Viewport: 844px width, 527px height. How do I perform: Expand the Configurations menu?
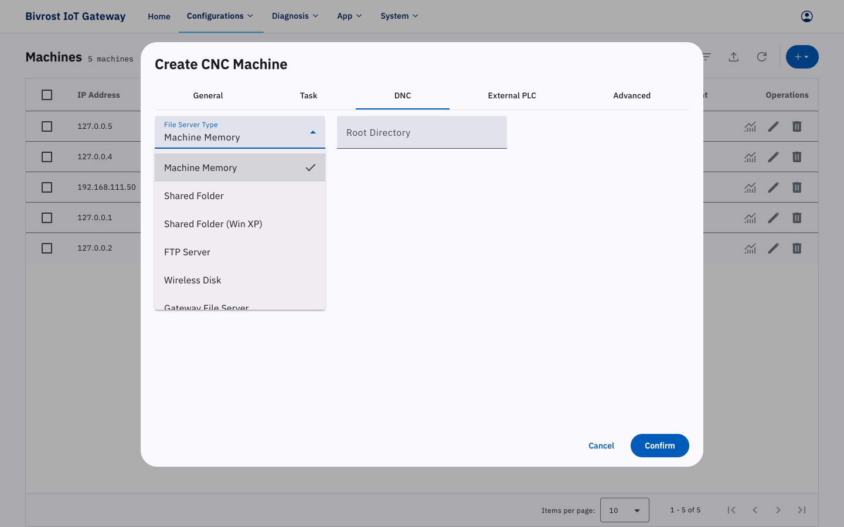pos(220,16)
